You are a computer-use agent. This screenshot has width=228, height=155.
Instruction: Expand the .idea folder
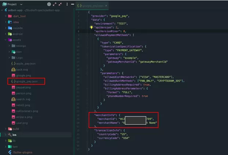click(5, 22)
